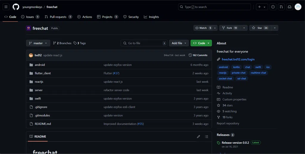305x154 pixels.
Task: Open notifications inbox icon
Action: point(290,7)
